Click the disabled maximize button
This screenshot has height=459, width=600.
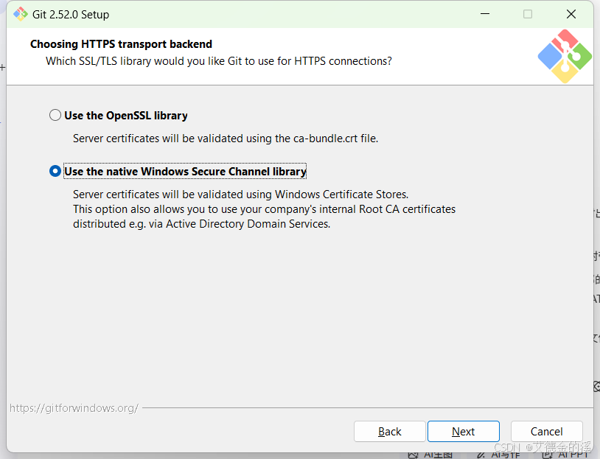point(528,14)
